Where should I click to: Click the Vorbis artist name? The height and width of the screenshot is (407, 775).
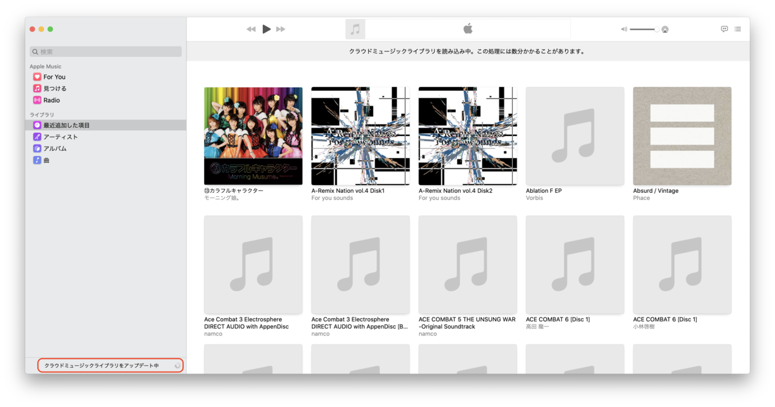coord(534,198)
